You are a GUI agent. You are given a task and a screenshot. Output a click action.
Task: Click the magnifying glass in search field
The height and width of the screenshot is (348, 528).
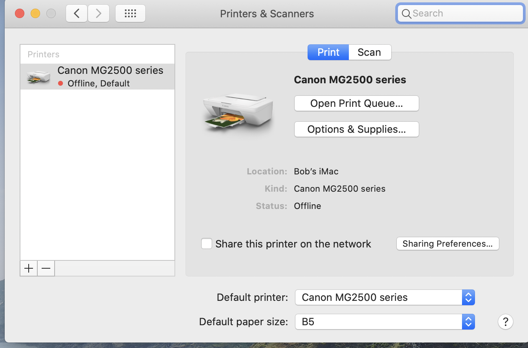click(x=407, y=14)
